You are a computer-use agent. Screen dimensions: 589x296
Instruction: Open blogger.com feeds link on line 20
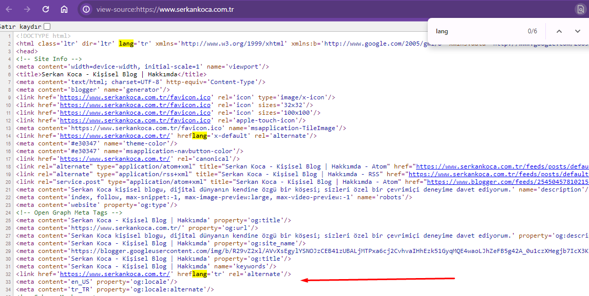[x=508, y=182]
